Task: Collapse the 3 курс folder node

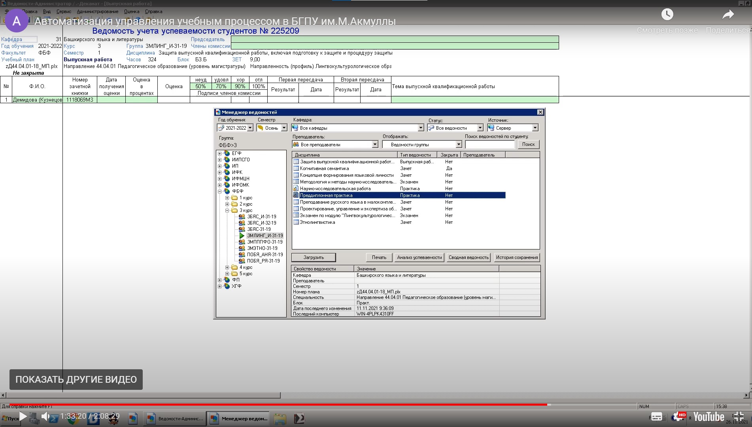Action: (227, 210)
